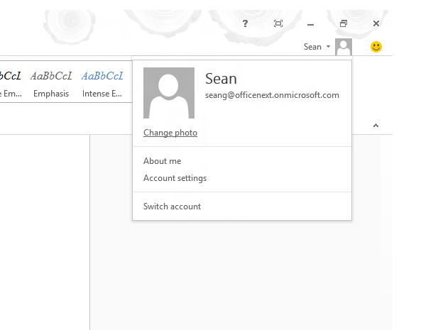
Task: Collapse the ribbon with the chevron arrow
Action: coord(376,126)
